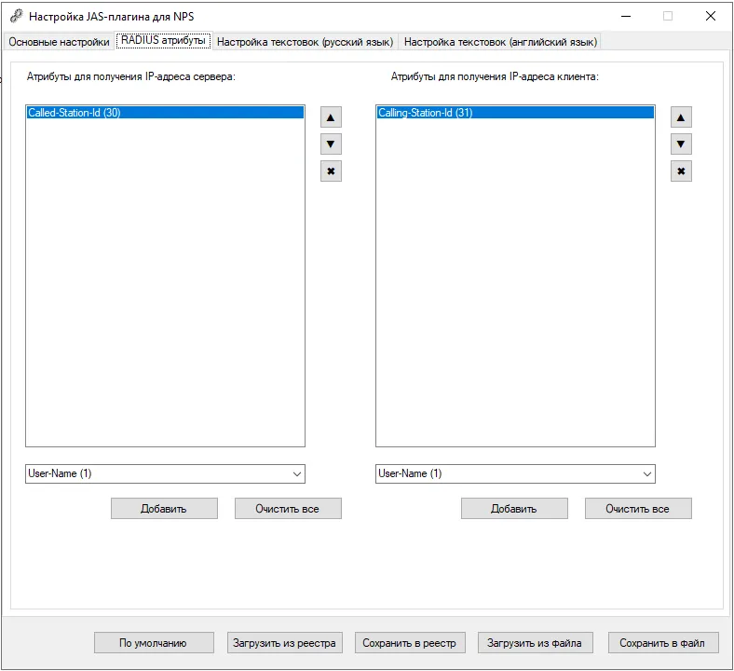This screenshot has width=734, height=671.
Task: Open Настройка текстовок (английский язык) tab
Action: tap(500, 42)
